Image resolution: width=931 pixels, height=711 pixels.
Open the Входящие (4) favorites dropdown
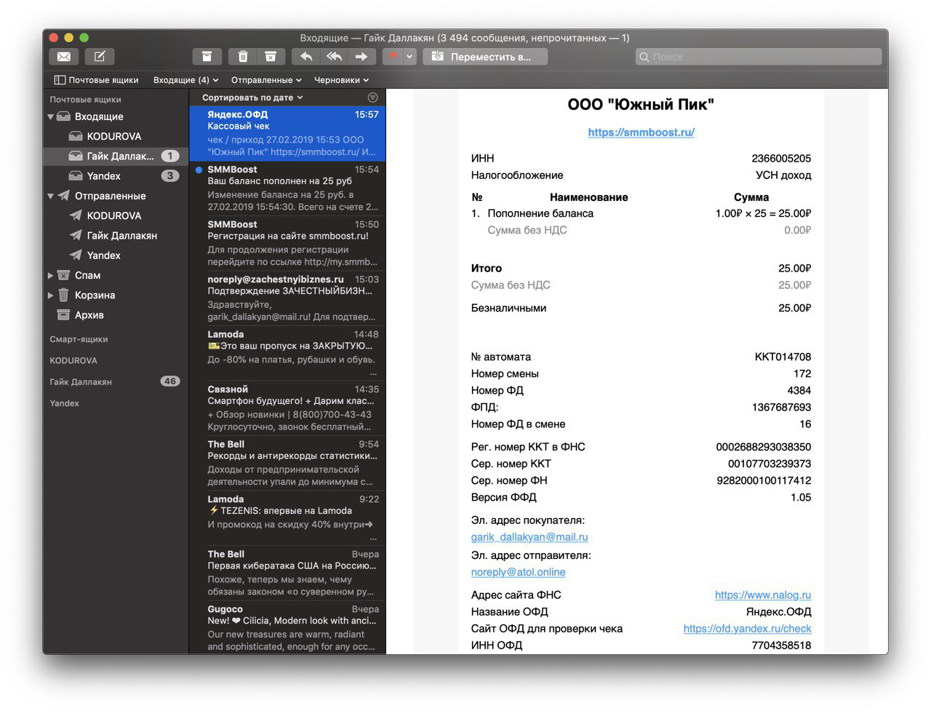tap(185, 80)
